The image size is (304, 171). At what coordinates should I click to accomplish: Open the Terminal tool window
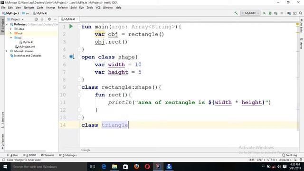click(47, 155)
